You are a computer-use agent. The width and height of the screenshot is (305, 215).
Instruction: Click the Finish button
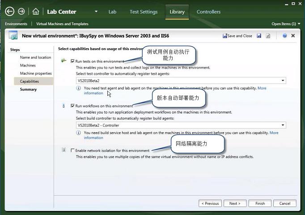260,203
